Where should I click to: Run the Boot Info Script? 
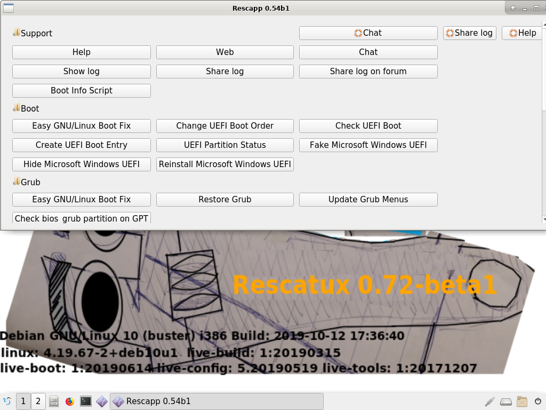[81, 90]
